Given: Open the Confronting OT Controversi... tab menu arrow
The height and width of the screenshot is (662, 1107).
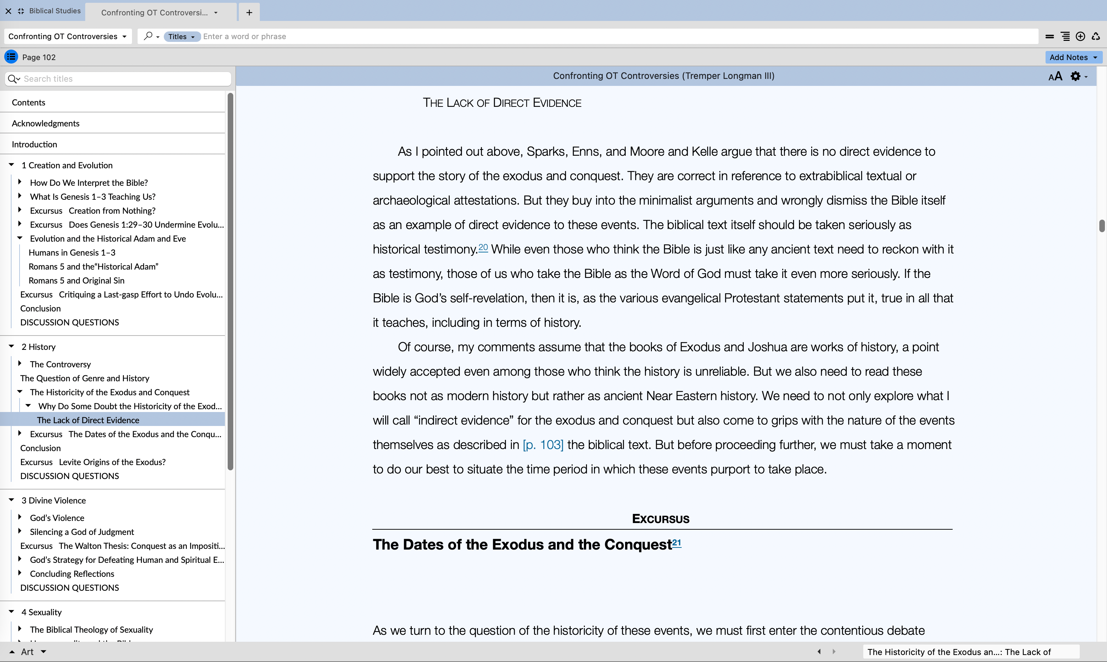Looking at the screenshot, I should (x=216, y=13).
